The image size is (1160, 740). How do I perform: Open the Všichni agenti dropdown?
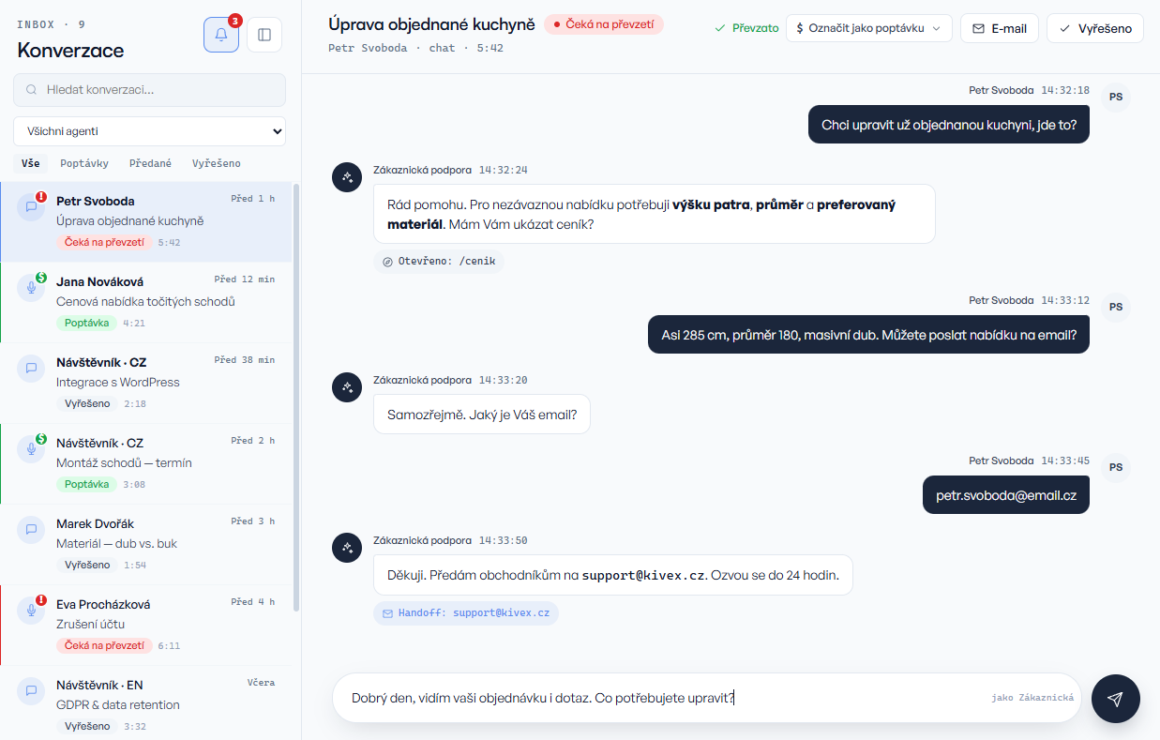click(149, 131)
